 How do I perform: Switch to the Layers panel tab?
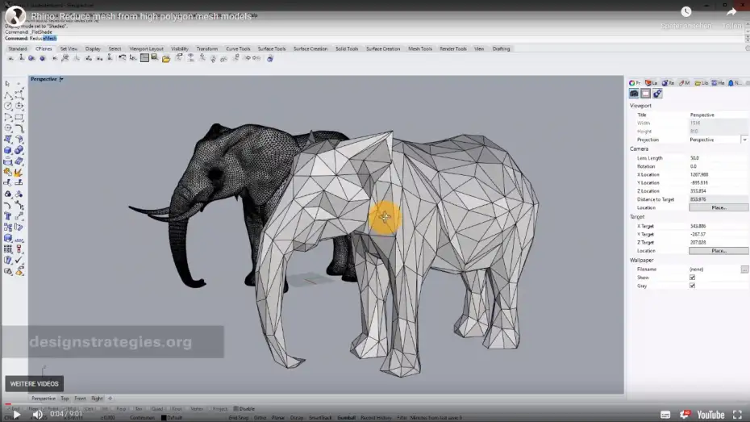pyautogui.click(x=652, y=83)
